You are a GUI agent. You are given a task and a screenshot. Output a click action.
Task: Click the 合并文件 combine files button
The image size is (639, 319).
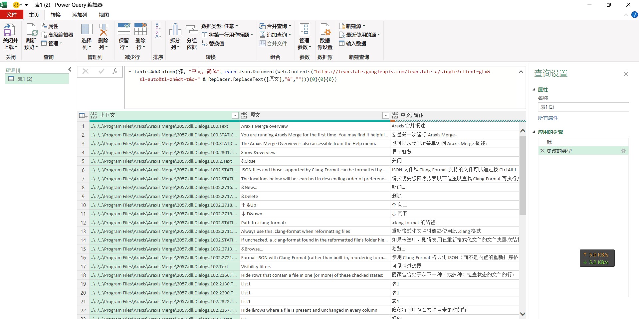pos(273,43)
